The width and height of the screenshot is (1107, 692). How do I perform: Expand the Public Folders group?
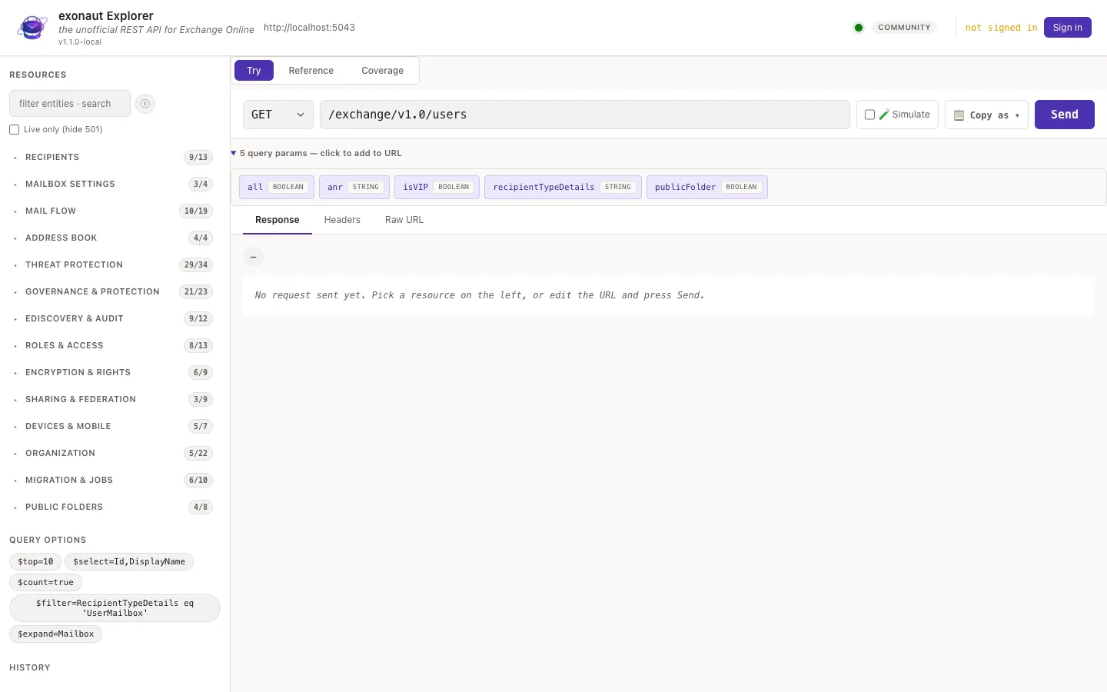(111, 507)
